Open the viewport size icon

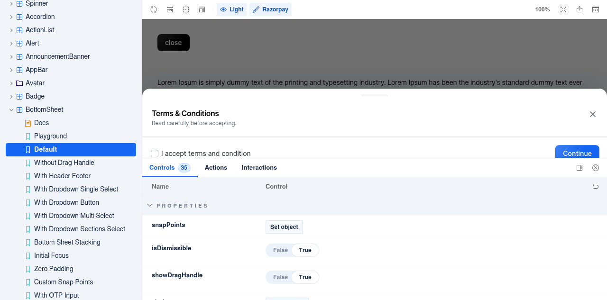point(202,9)
